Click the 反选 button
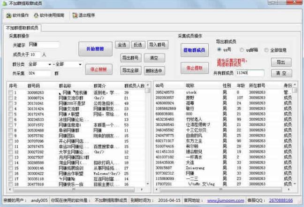 [138, 45]
